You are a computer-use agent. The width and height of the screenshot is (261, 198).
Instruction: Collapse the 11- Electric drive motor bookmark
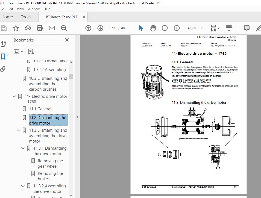point(14,96)
